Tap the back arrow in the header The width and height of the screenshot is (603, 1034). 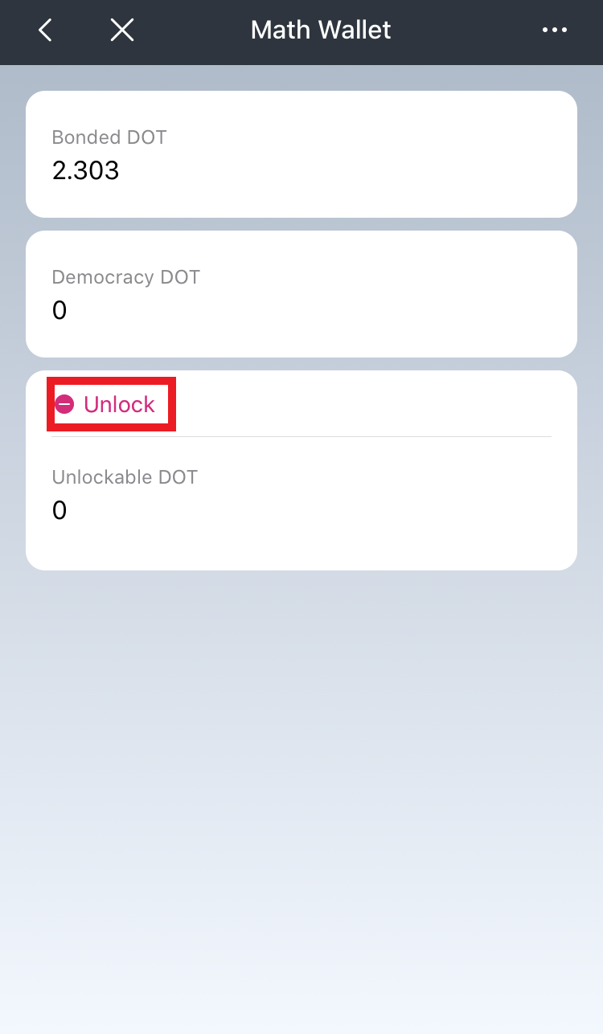coord(46,31)
